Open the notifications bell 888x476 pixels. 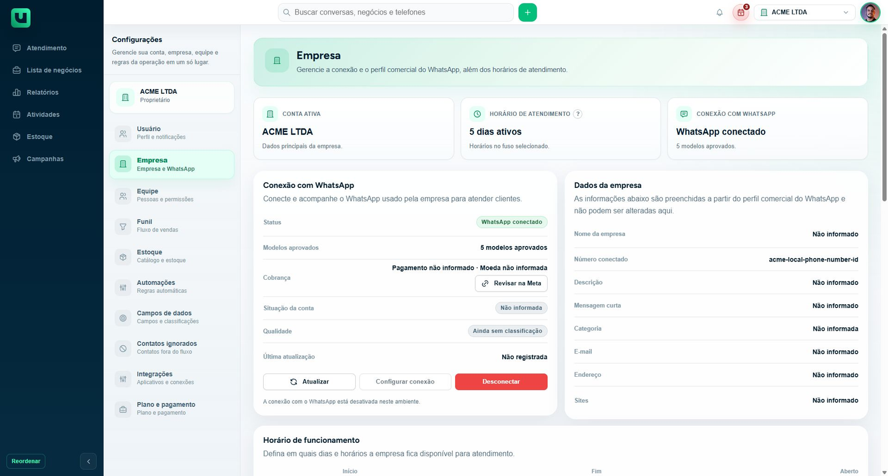719,12
